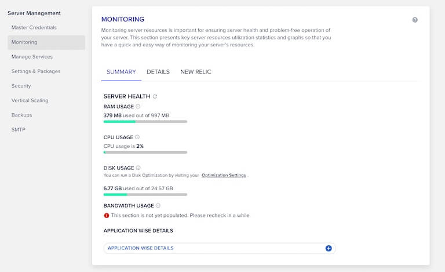This screenshot has height=272, width=445.
Task: Click the RAM usage progress bar
Action: point(145,122)
